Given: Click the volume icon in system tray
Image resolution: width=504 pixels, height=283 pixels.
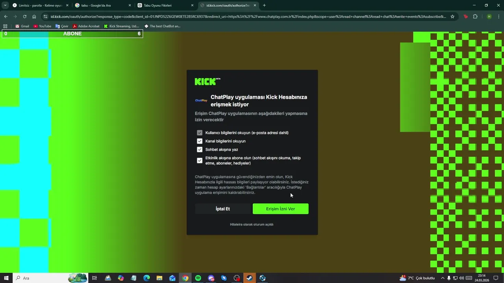Looking at the screenshot, I should click(461, 278).
